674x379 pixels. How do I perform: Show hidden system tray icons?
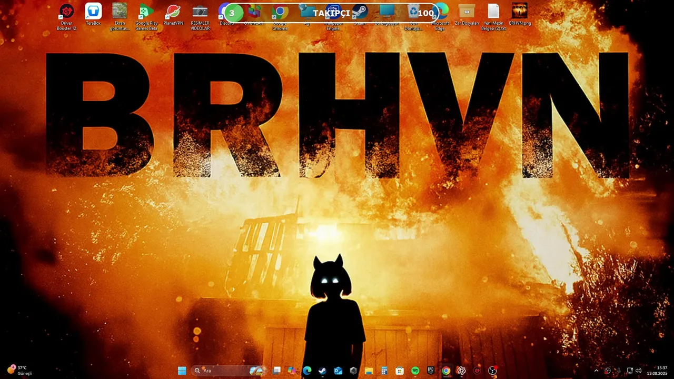click(x=596, y=371)
